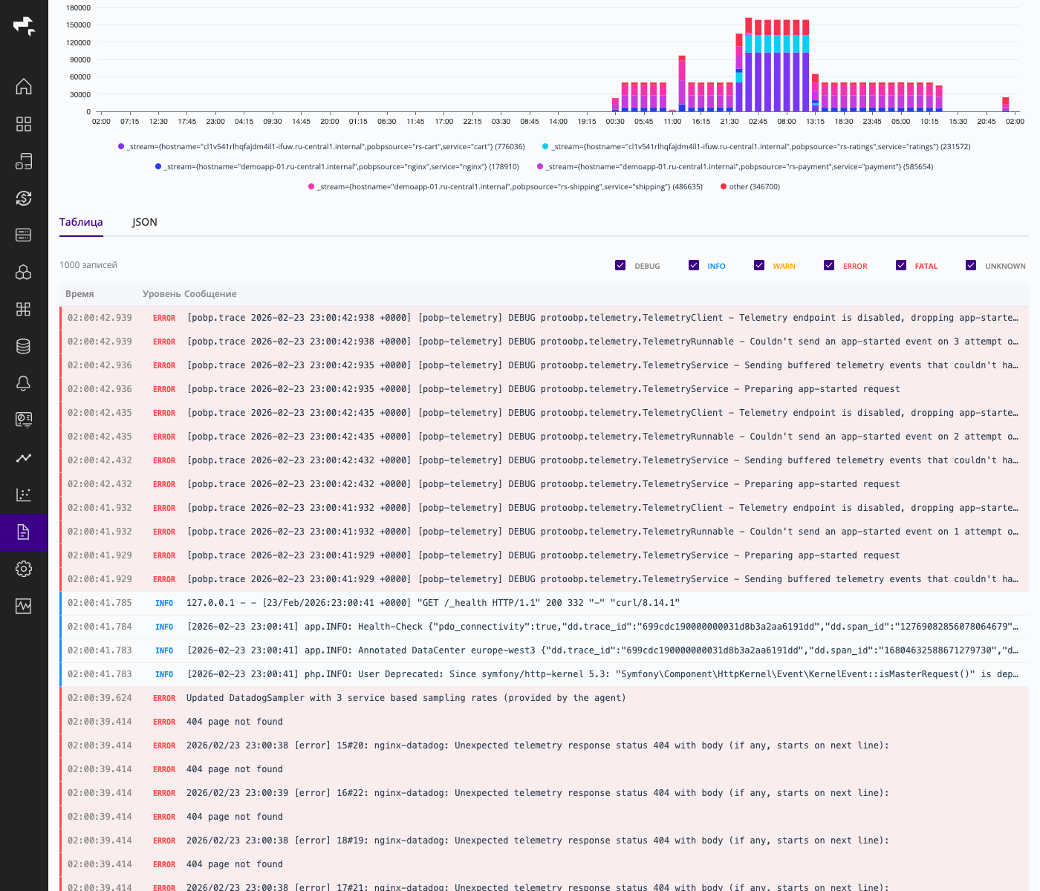The width and height of the screenshot is (1040, 891).
Task: Open the pulse monitor icon in sidebar
Action: click(24, 606)
